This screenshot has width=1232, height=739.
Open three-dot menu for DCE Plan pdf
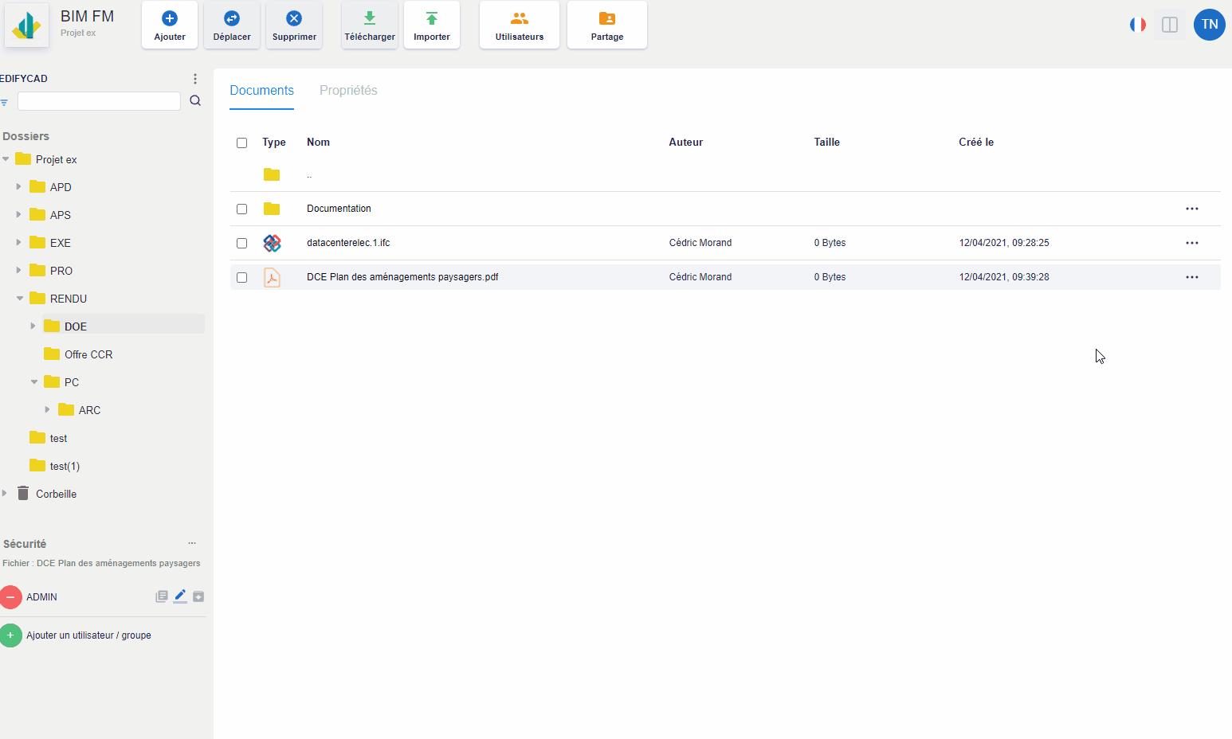[1191, 277]
